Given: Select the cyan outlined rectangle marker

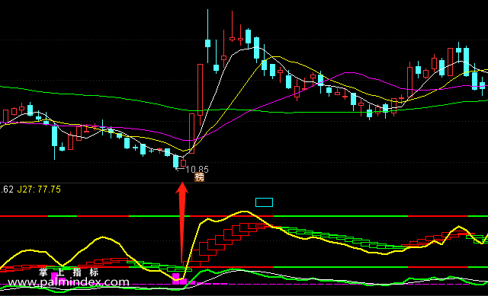Looking at the screenshot, I should coord(264,202).
